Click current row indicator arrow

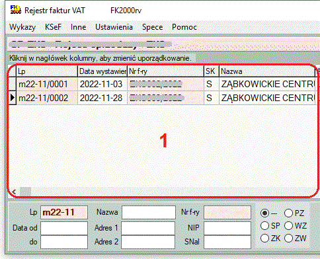pyautogui.click(x=13, y=98)
